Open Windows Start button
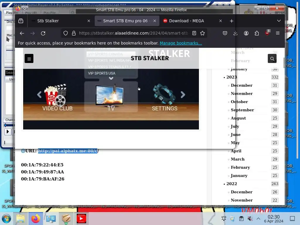The height and width of the screenshot is (225, 300). click(6, 219)
